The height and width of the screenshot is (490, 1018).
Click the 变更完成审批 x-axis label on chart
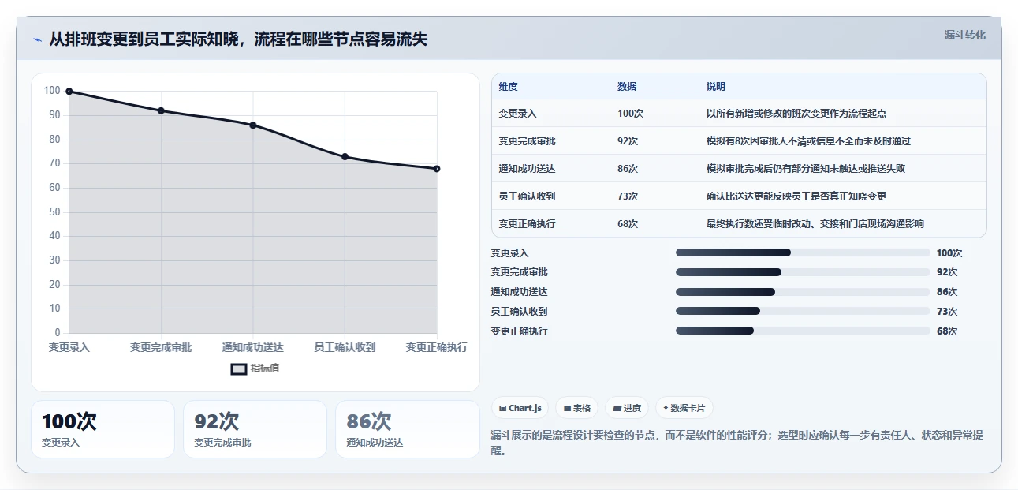click(x=161, y=347)
